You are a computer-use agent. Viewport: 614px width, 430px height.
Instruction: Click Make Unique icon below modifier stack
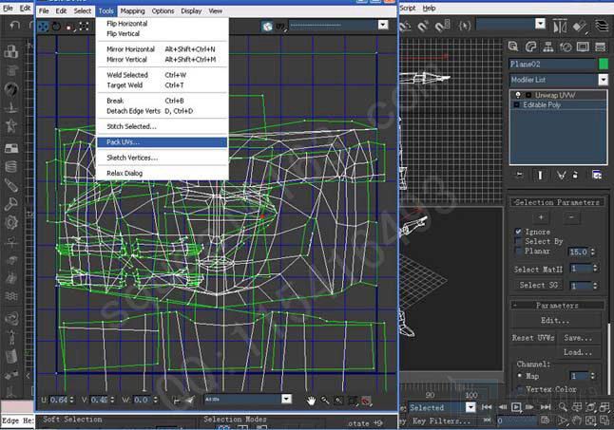[561, 175]
